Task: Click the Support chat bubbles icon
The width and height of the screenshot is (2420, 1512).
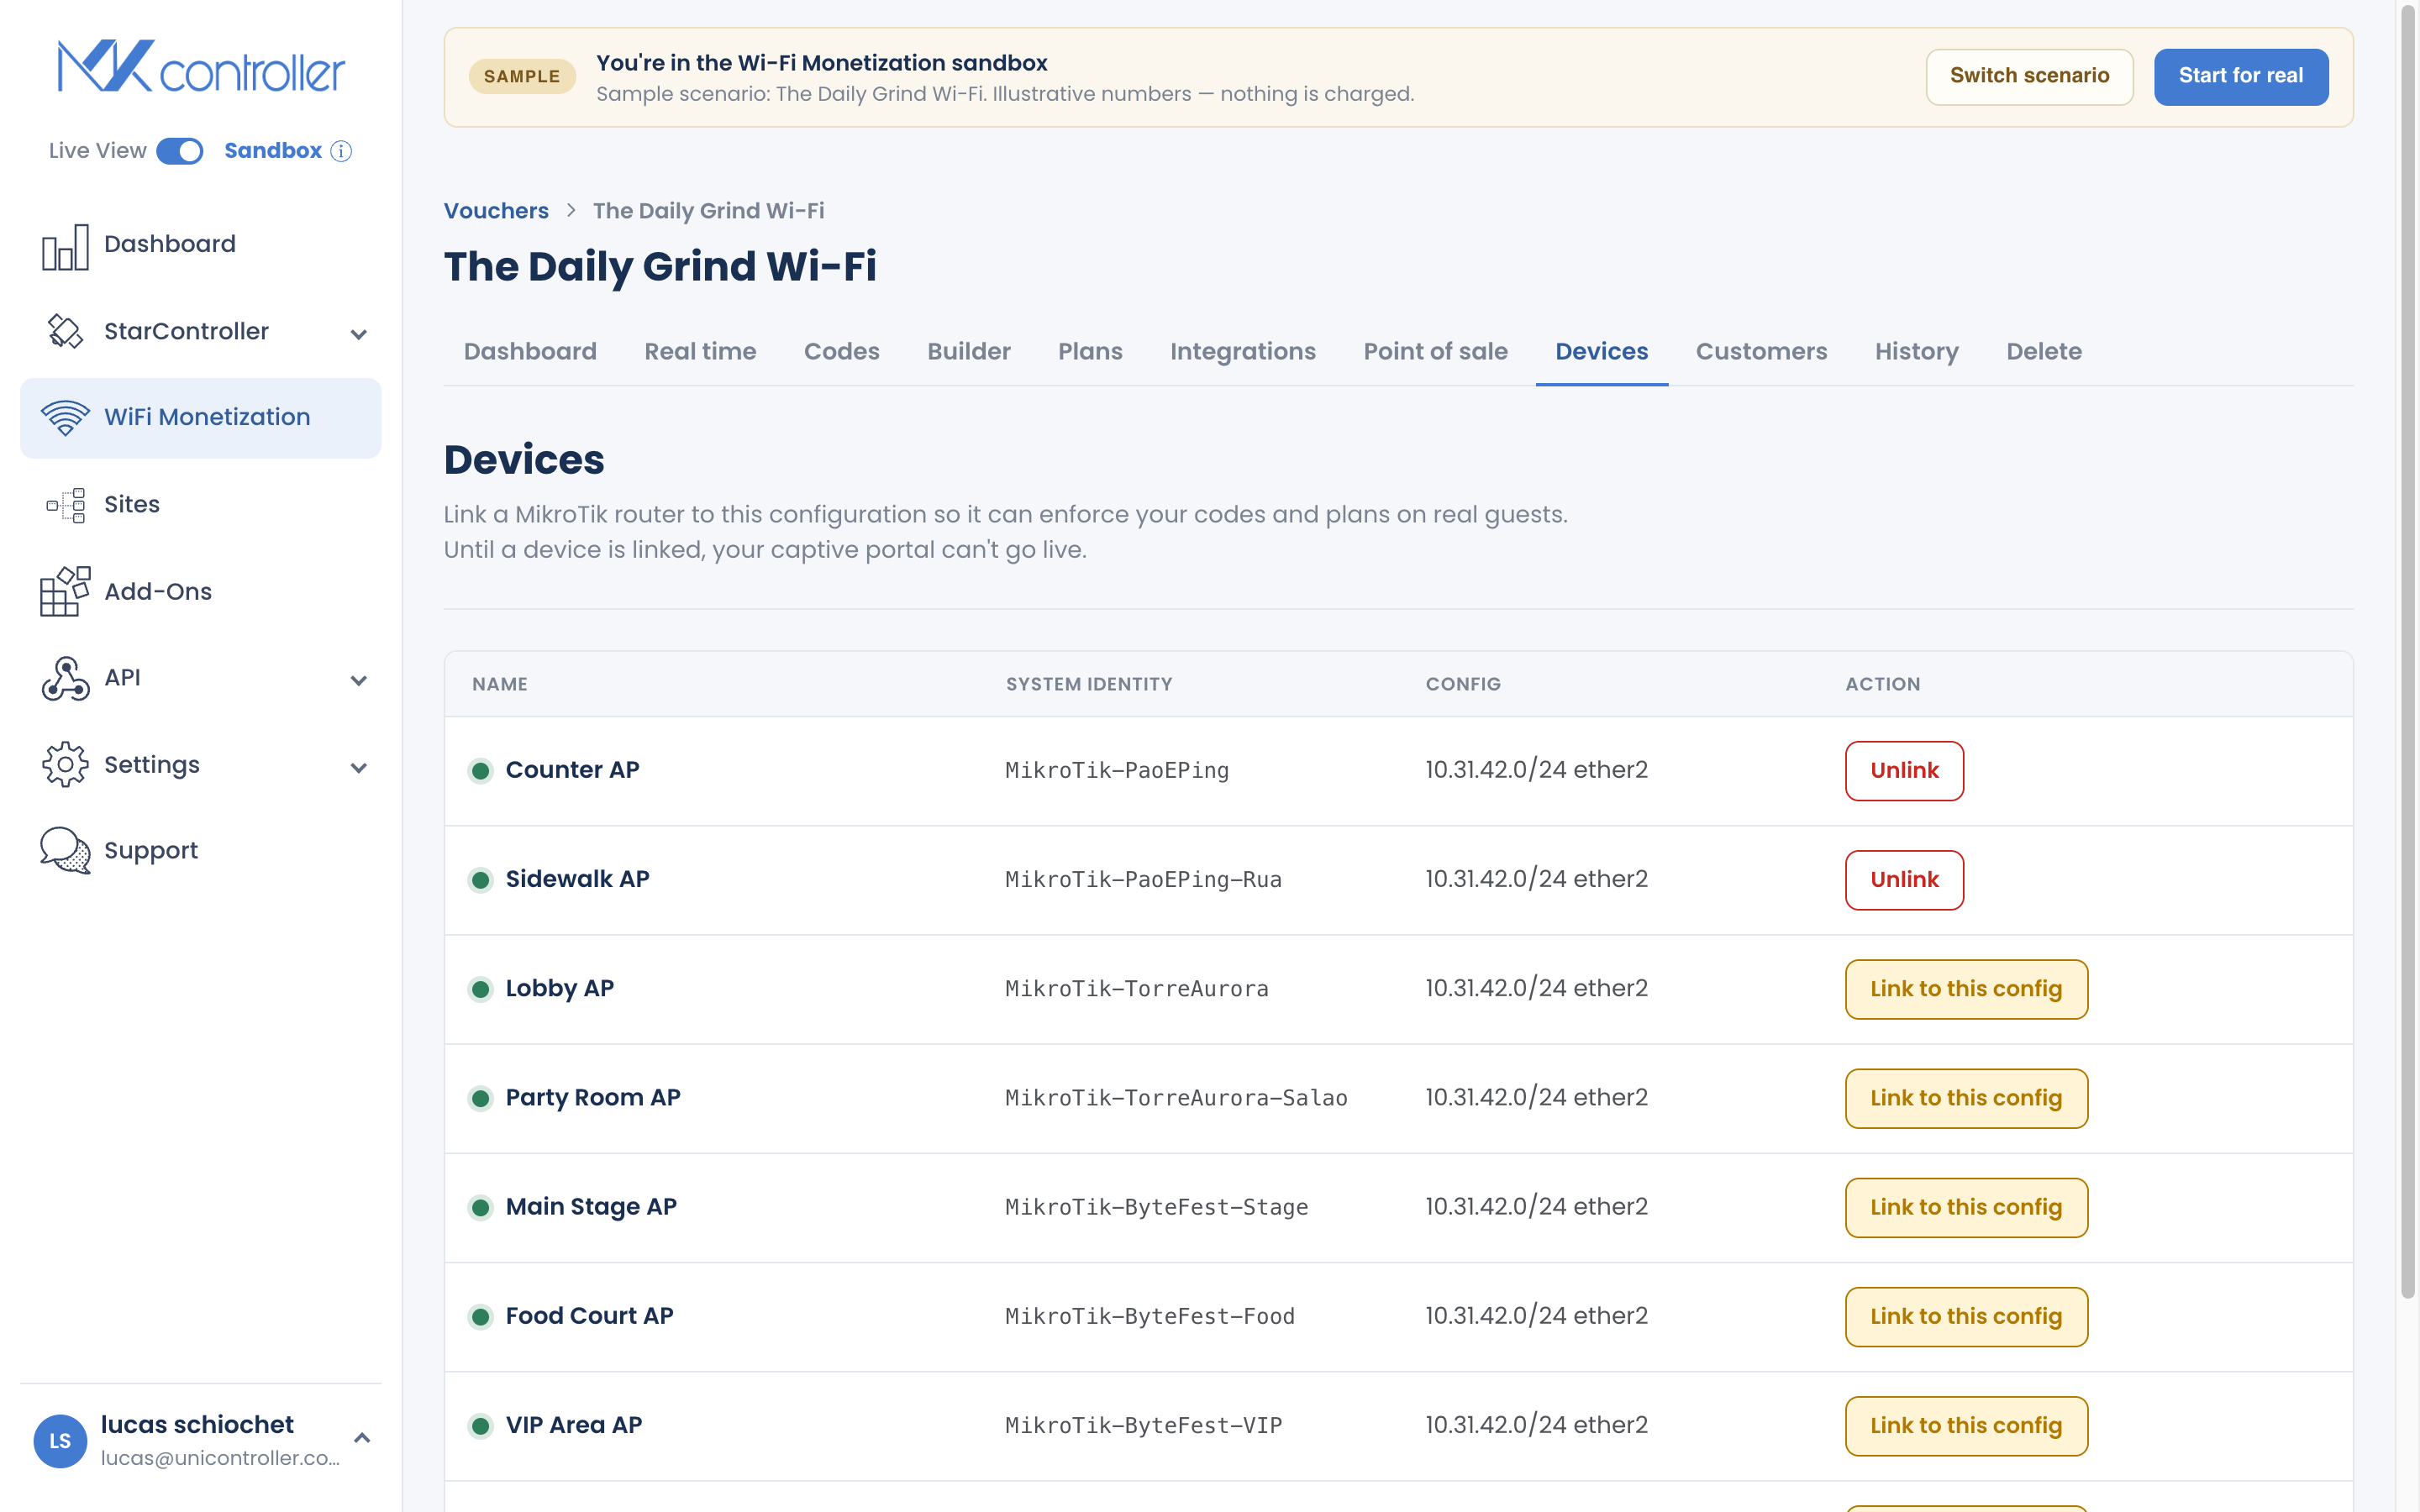Action: (65, 850)
